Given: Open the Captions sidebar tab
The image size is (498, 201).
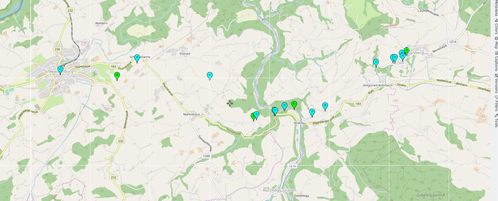Looking at the screenshot, I should [x=496, y=61].
